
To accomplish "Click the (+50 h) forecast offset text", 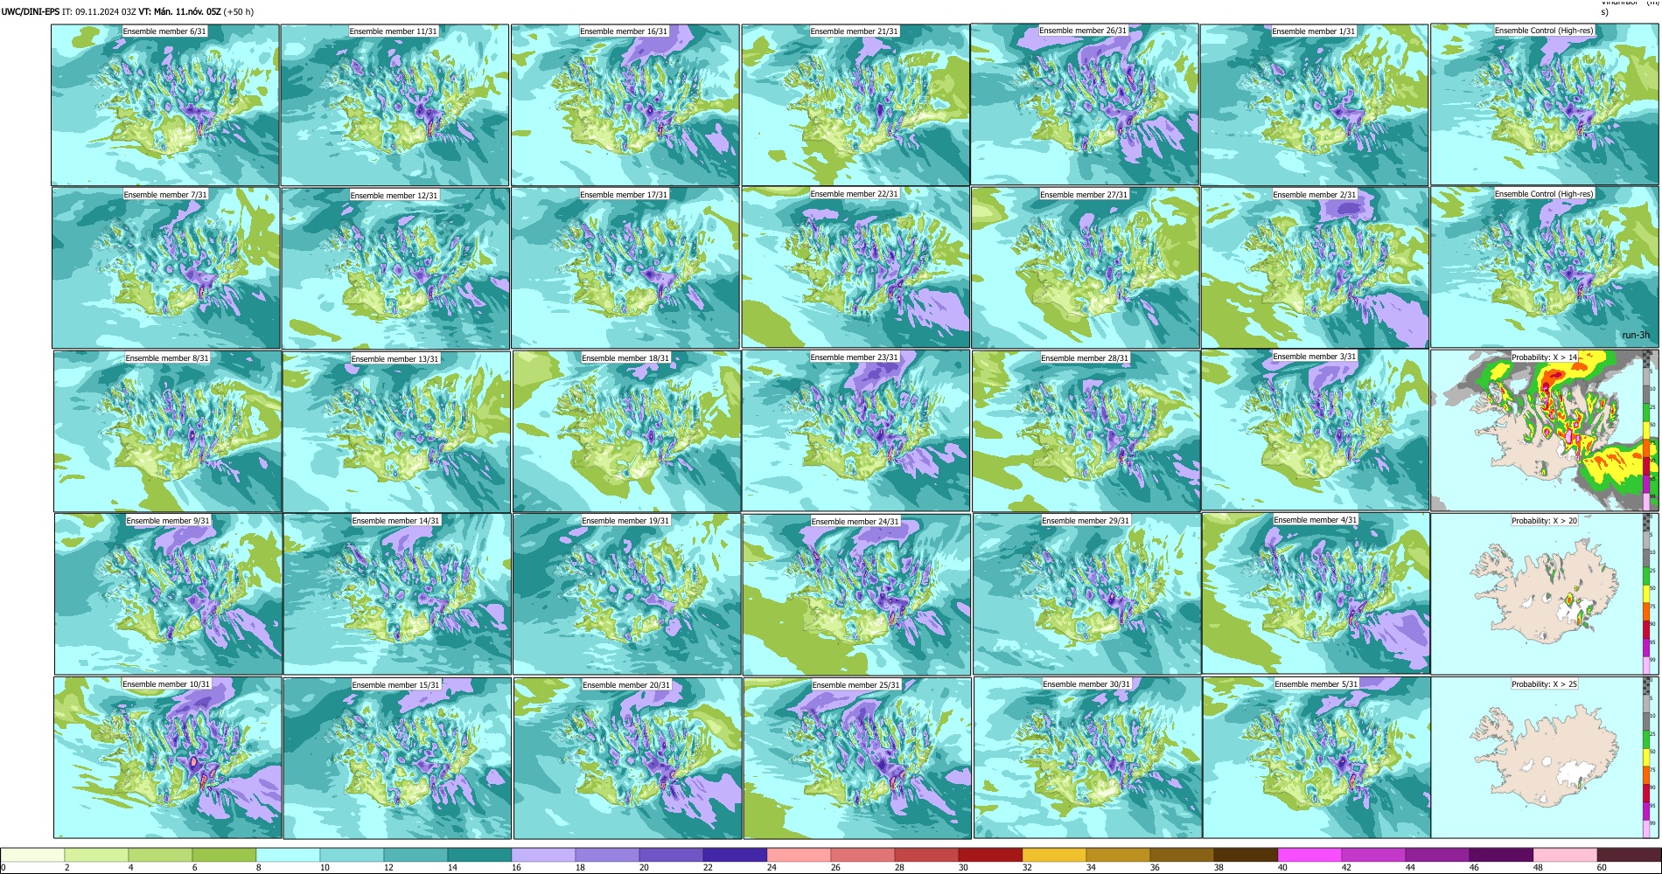I will 239,12.
